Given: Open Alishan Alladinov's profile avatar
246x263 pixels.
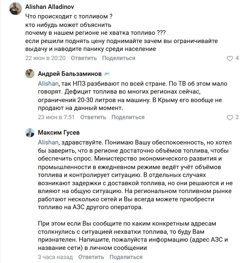Looking at the screenshot, I should (15, 9).
